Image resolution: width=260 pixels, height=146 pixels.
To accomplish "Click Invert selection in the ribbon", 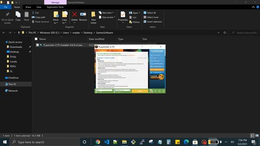I will 153,21.
